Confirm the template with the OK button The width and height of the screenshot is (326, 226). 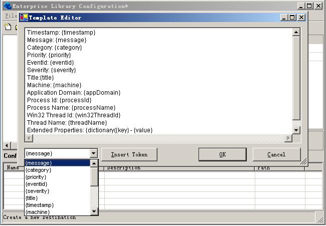click(222, 154)
